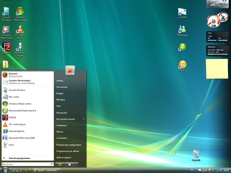Click the Memory usage sidebar gadget

click(217, 51)
